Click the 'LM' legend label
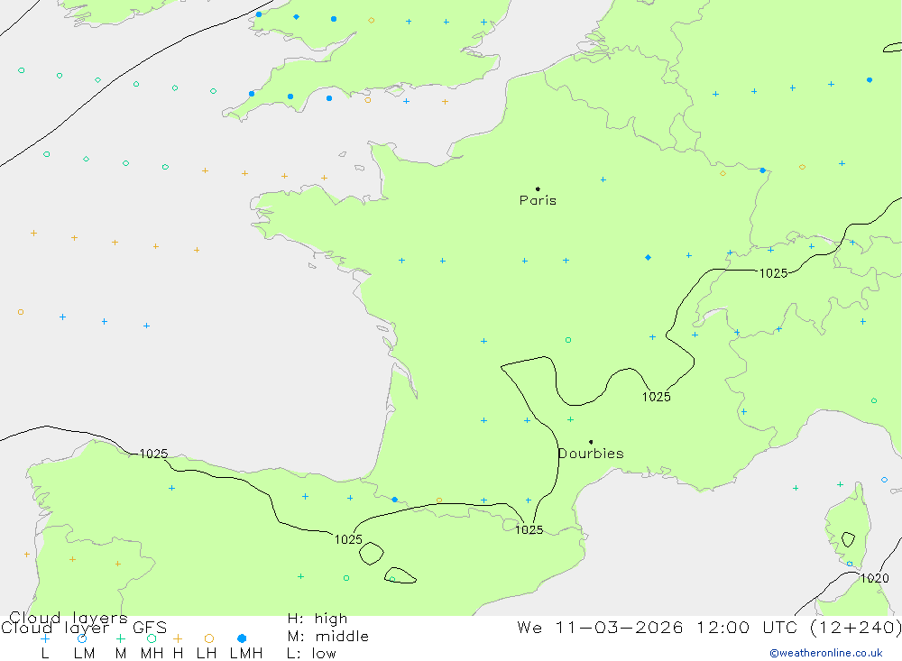The height and width of the screenshot is (661, 902). pos(84,654)
